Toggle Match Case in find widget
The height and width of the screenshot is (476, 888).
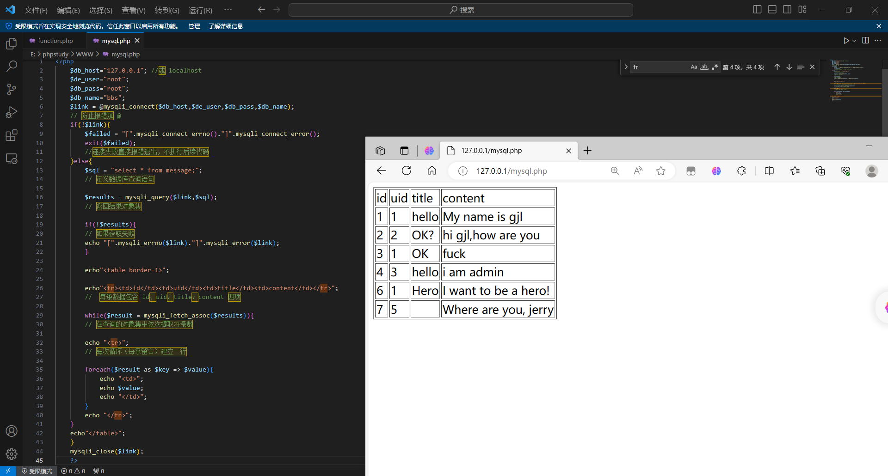pos(694,67)
